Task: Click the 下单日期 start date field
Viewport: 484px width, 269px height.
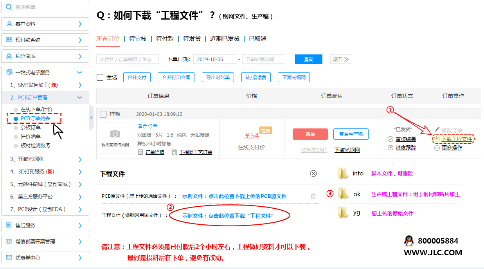Action: point(214,59)
